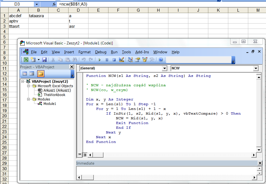Click code window vertical scroll down arrow

click(x=259, y=150)
